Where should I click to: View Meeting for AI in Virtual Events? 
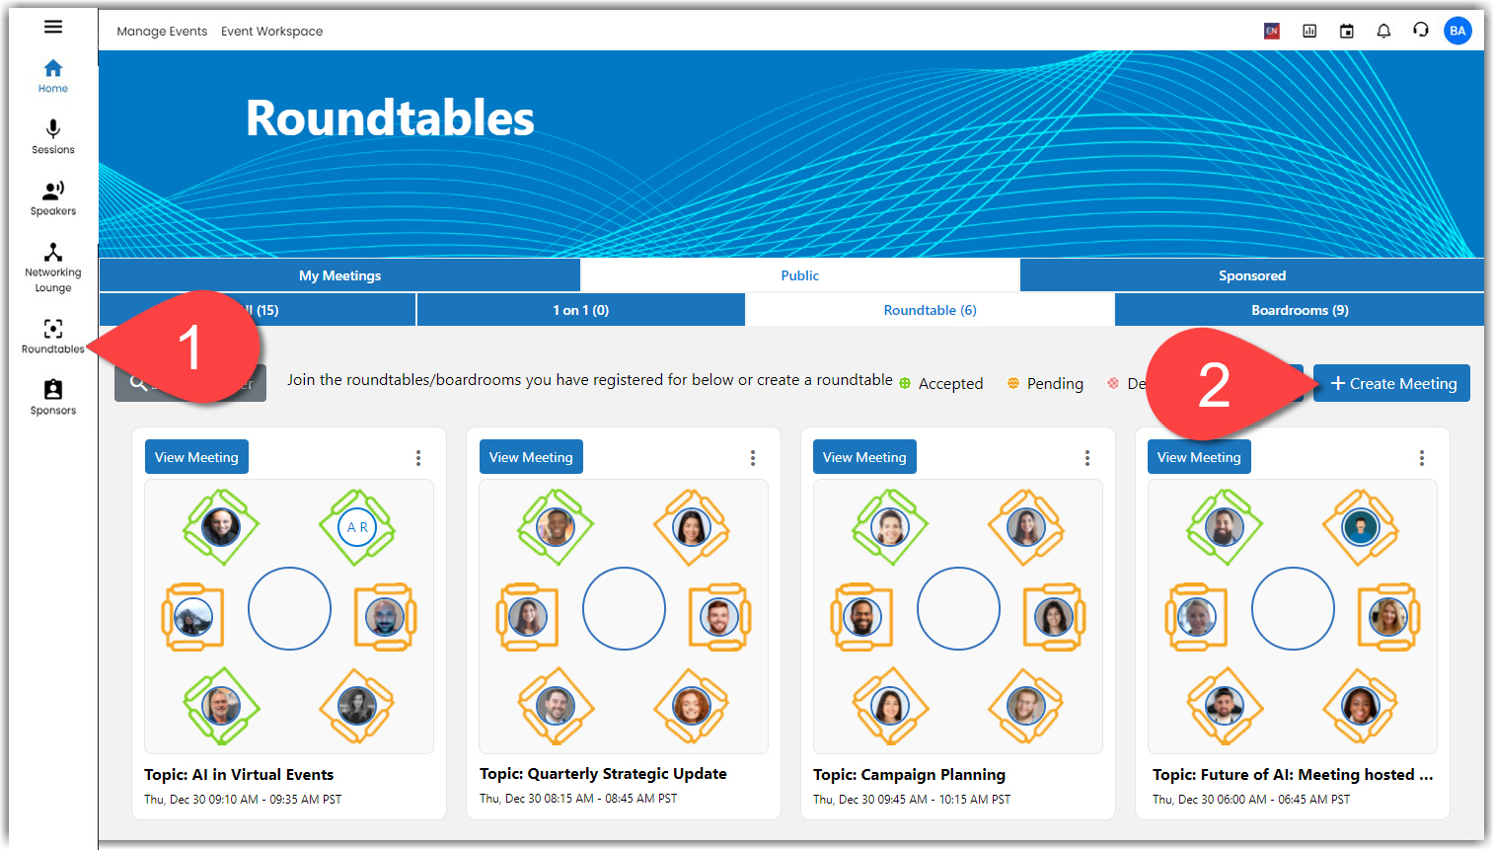(x=196, y=457)
